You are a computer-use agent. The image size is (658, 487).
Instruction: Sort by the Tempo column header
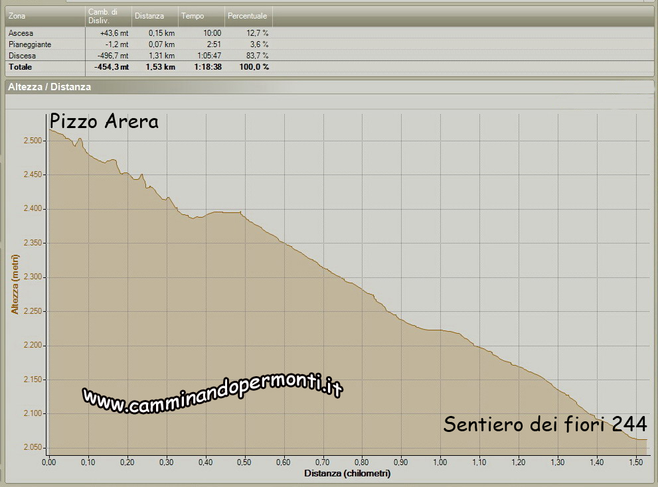[201, 17]
